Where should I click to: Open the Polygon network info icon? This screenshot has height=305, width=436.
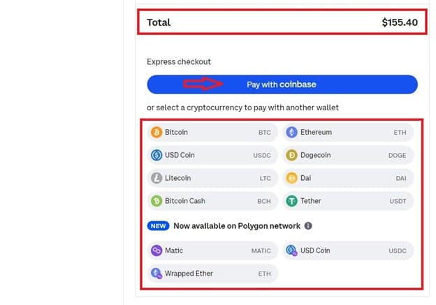[308, 226]
